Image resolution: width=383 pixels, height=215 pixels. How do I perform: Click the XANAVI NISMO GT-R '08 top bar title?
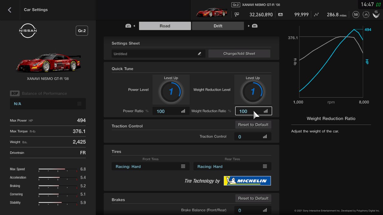pos(261,5)
